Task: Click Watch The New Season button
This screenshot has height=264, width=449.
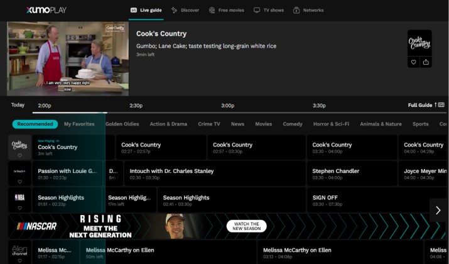Action: click(247, 226)
